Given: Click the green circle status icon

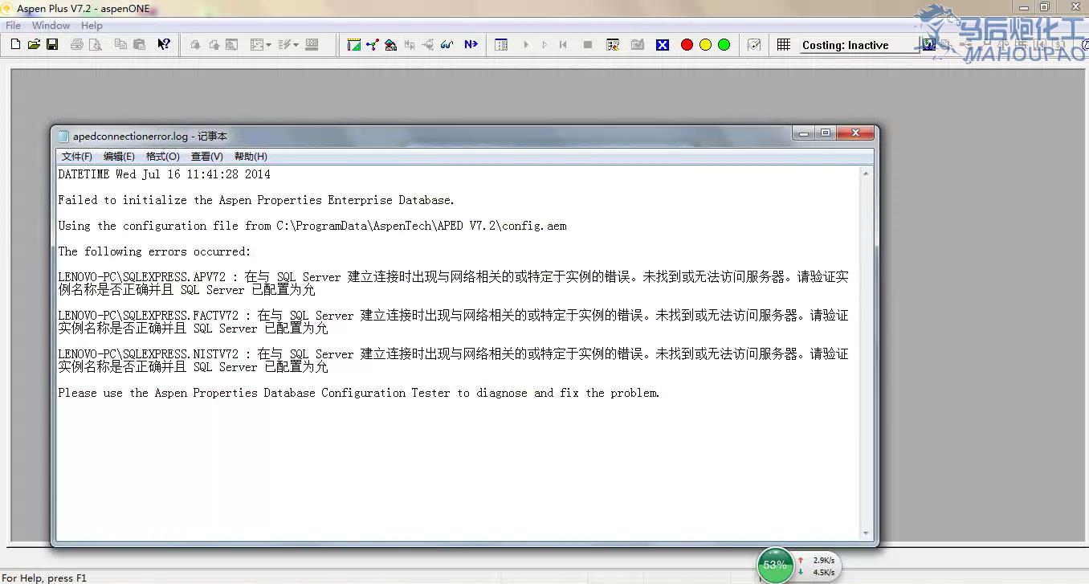Looking at the screenshot, I should (x=724, y=45).
